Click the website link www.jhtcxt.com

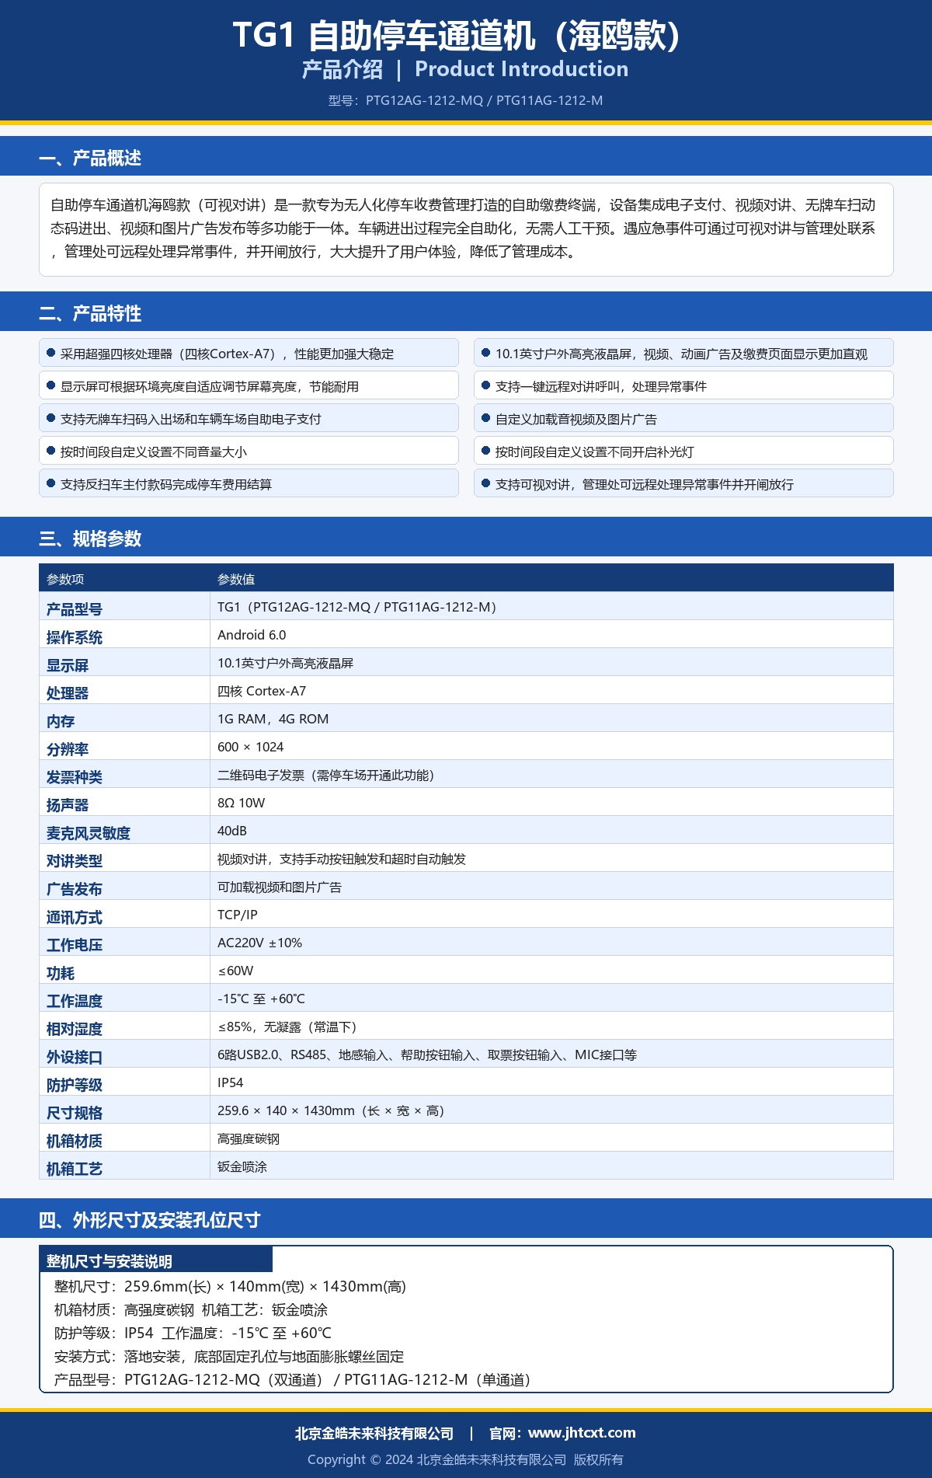581,1432
